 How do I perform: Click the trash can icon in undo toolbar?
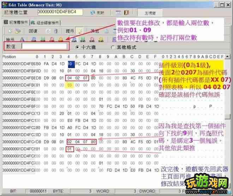coord(55,31)
